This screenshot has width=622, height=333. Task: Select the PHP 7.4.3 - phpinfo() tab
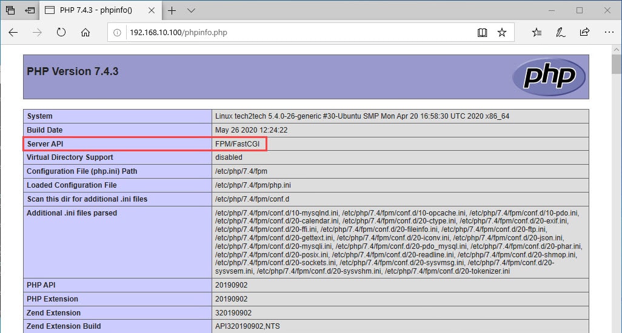(96, 10)
